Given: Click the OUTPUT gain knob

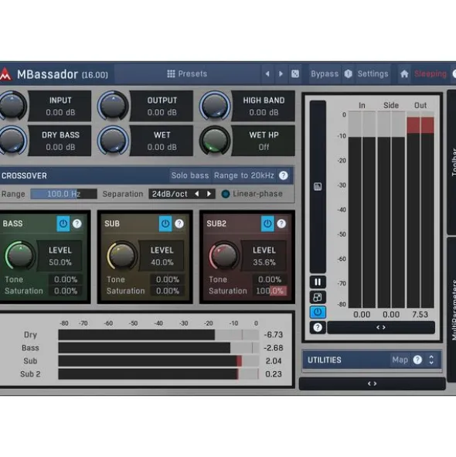Looking at the screenshot, I should tap(113, 105).
